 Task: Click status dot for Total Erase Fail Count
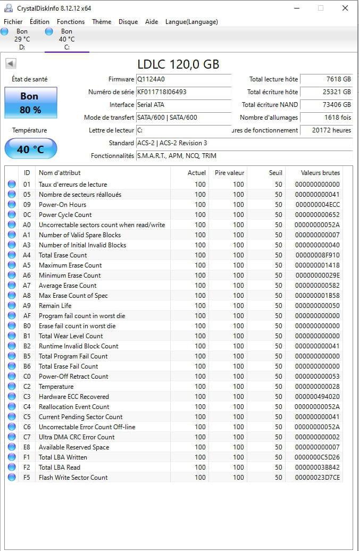(x=12, y=366)
